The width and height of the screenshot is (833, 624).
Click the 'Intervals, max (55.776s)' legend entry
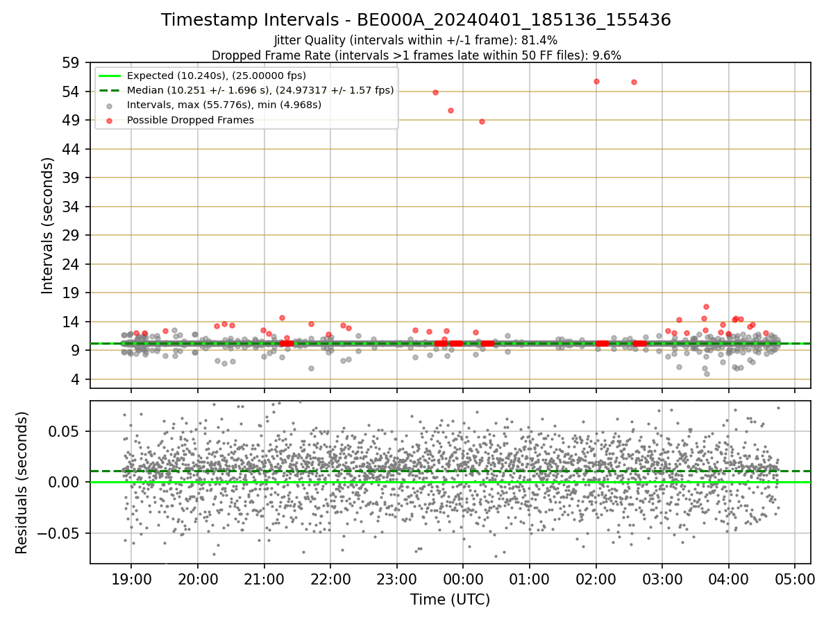click(224, 105)
